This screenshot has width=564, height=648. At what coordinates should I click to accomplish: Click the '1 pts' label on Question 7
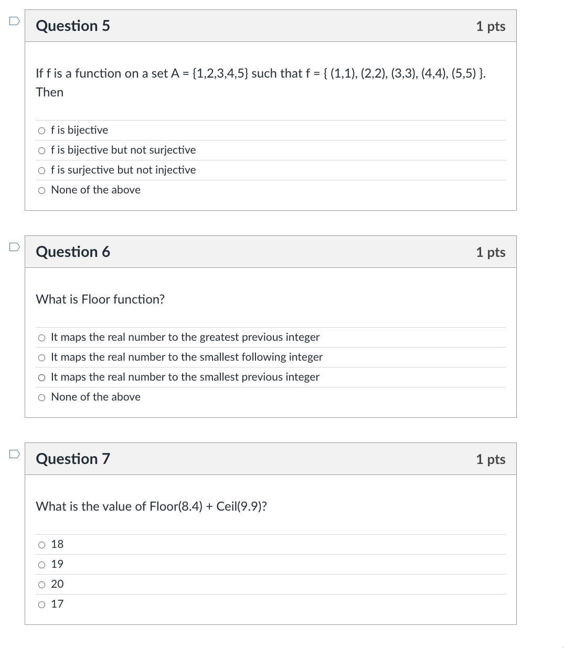point(491,459)
